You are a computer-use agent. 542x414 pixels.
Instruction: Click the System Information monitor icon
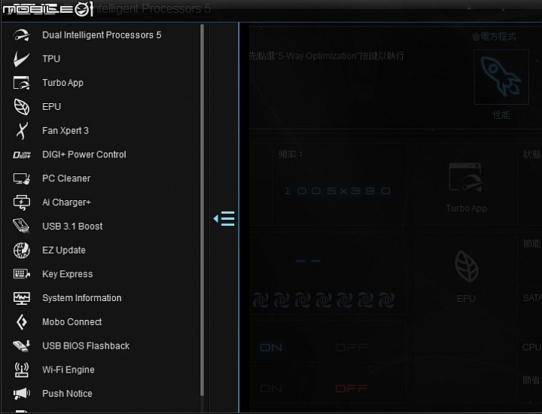pos(21,298)
